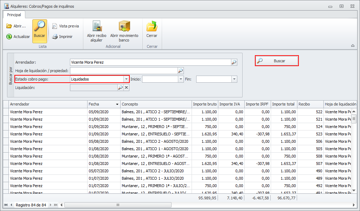Click the Hoja de liquidación / propiedad field
This screenshot has height=211, width=360.
pyautogui.click(x=123, y=71)
